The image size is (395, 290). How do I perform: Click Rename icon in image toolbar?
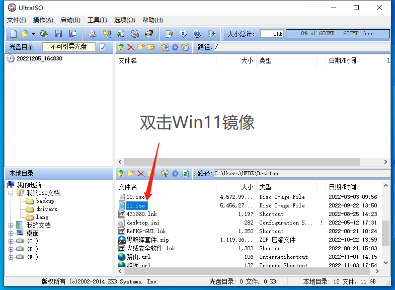point(150,47)
